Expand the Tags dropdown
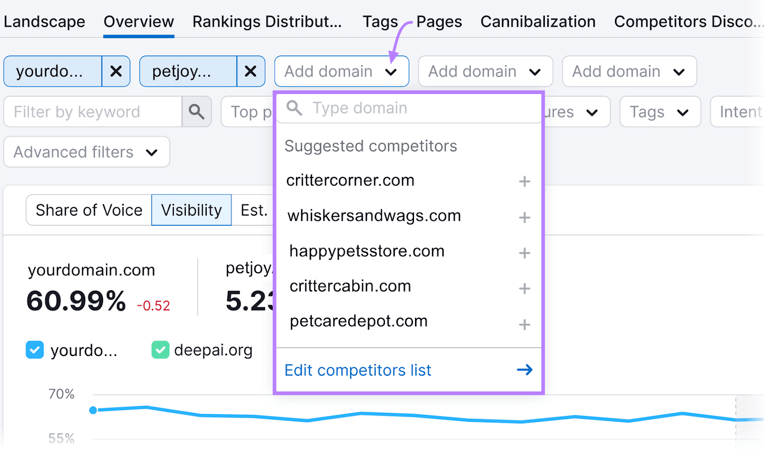The width and height of the screenshot is (764, 450). point(659,112)
